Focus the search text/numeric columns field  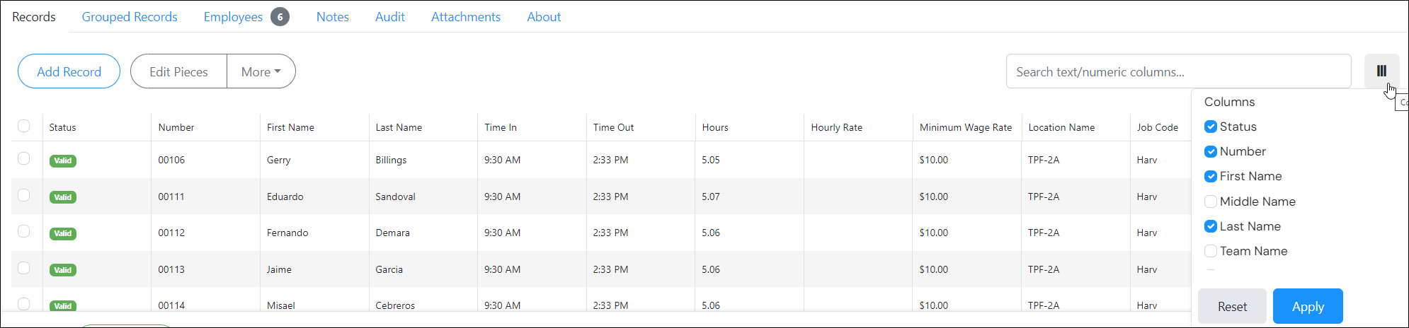coord(1178,71)
